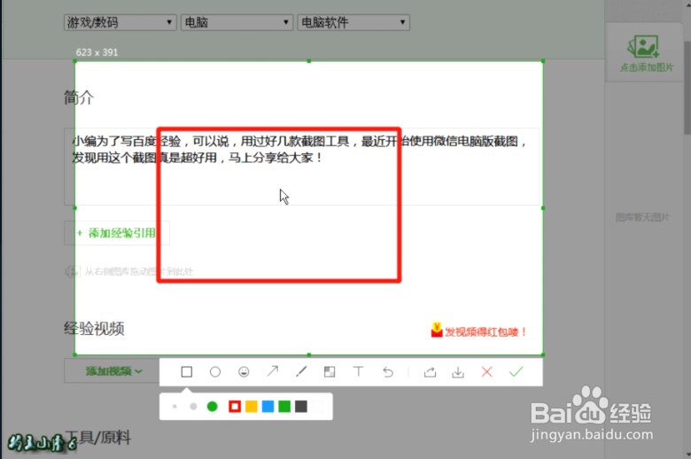Select the pencil brush tool
Image resolution: width=691 pixels, height=459 pixels.
point(301,371)
